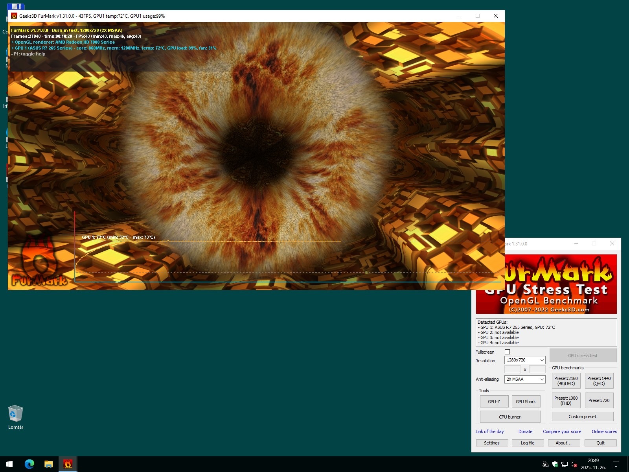629x472 pixels.
Task: Open the Online scores link
Action: coord(604,431)
